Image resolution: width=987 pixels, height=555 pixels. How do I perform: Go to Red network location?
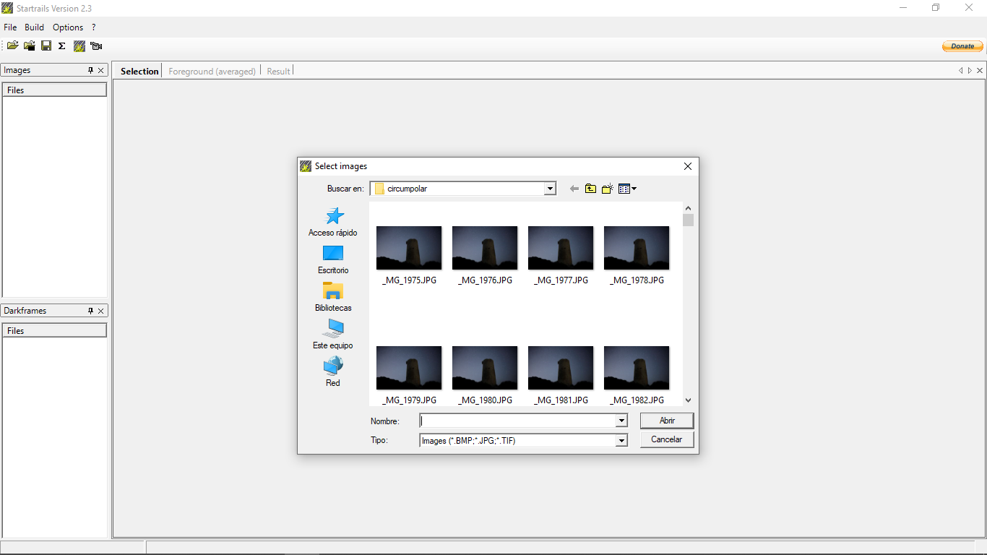coord(332,372)
